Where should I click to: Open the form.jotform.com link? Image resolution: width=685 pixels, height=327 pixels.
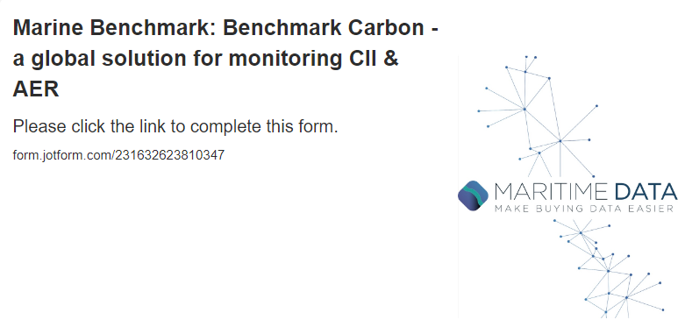118,154
